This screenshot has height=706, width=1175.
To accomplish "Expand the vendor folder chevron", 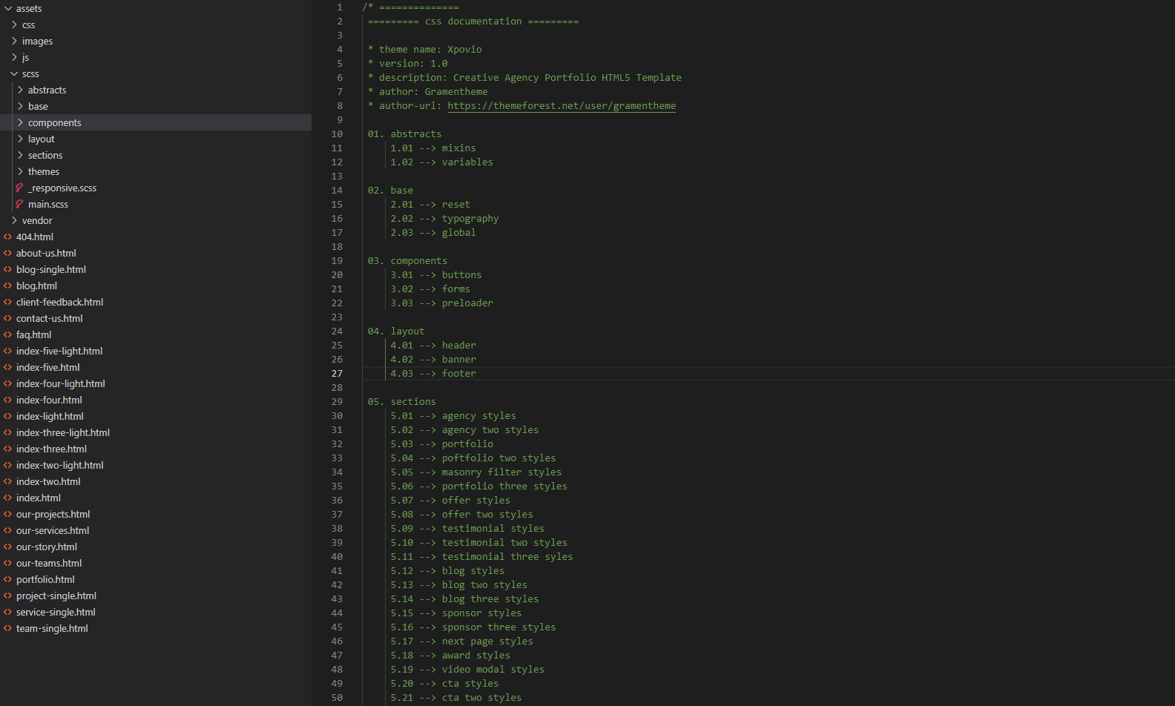I will [14, 221].
